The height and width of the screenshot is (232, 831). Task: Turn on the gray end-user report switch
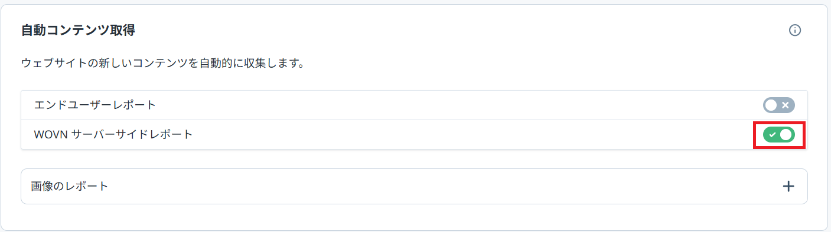[779, 105]
